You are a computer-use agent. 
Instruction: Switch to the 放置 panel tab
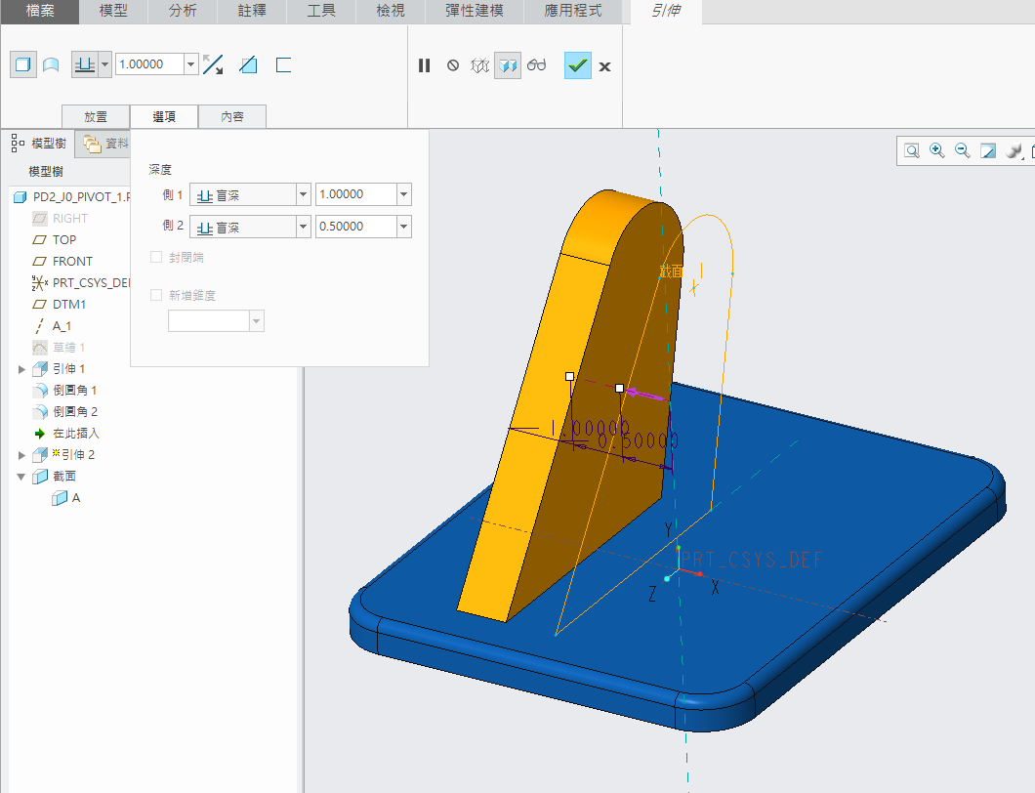[95, 116]
